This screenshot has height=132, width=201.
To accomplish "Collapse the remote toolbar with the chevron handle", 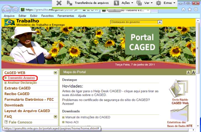I will click(x=115, y=11).
